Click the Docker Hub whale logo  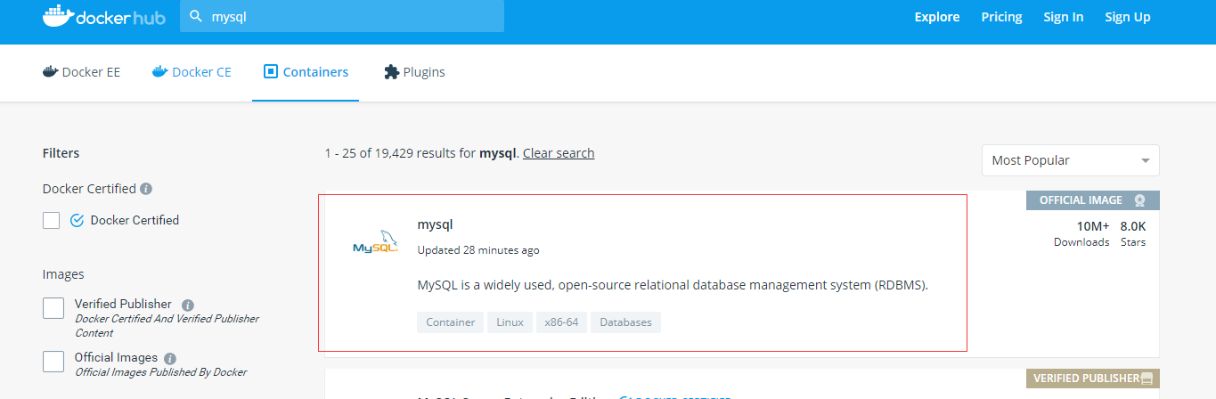(57, 17)
